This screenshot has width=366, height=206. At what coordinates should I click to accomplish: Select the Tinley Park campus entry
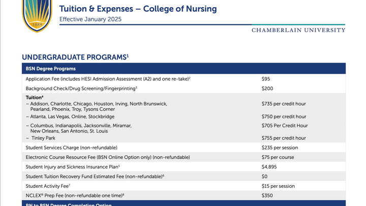click(44, 138)
